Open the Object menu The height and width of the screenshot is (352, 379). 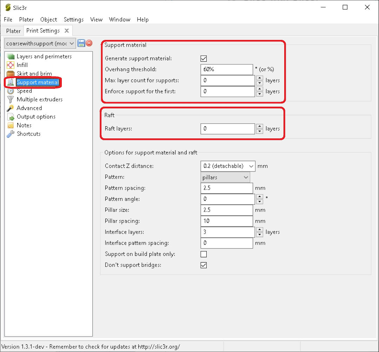tap(48, 20)
